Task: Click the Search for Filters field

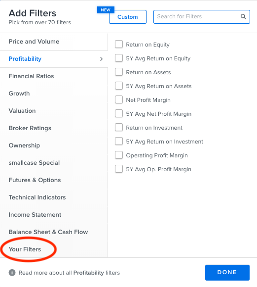Action: 202,17
